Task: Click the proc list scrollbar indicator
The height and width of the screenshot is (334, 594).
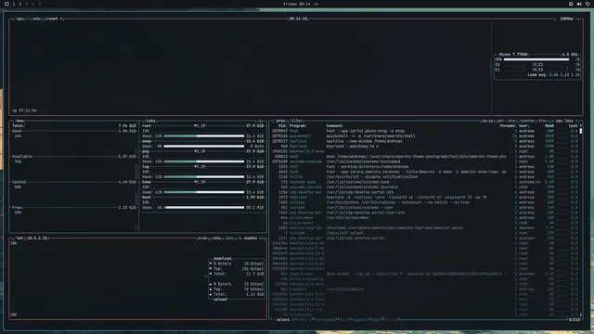Action: 581,131
